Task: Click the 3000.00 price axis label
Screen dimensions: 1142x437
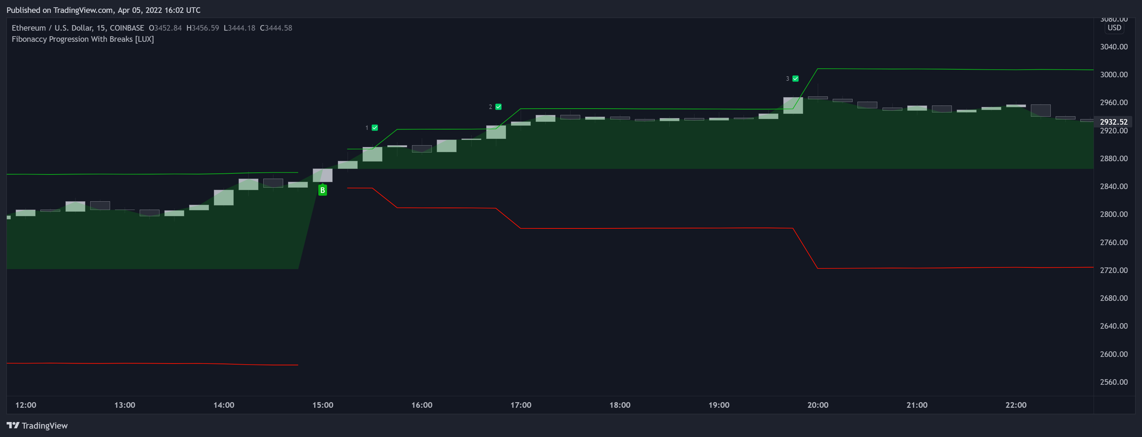Action: tap(1114, 75)
